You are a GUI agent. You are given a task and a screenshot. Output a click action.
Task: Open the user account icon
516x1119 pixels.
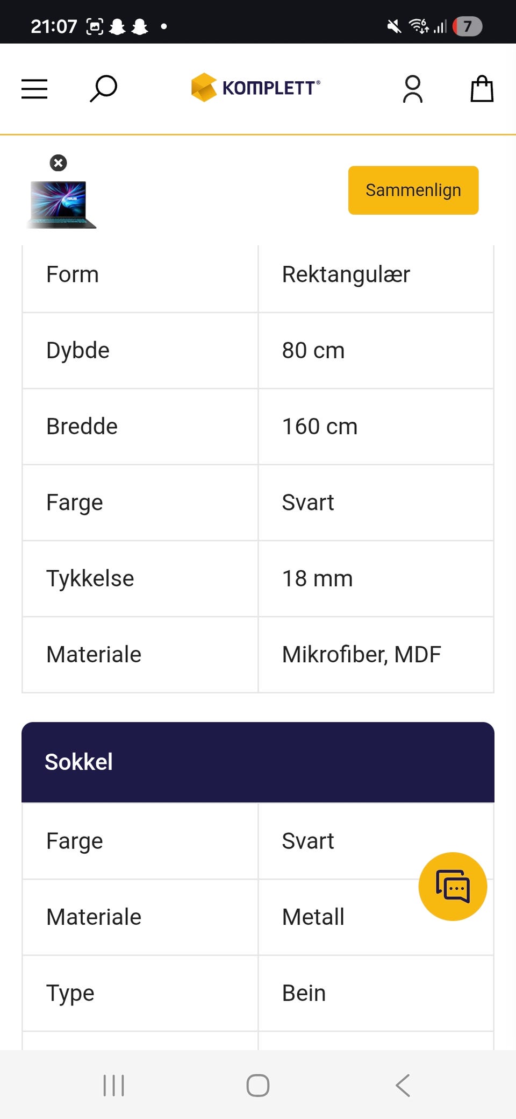click(413, 89)
